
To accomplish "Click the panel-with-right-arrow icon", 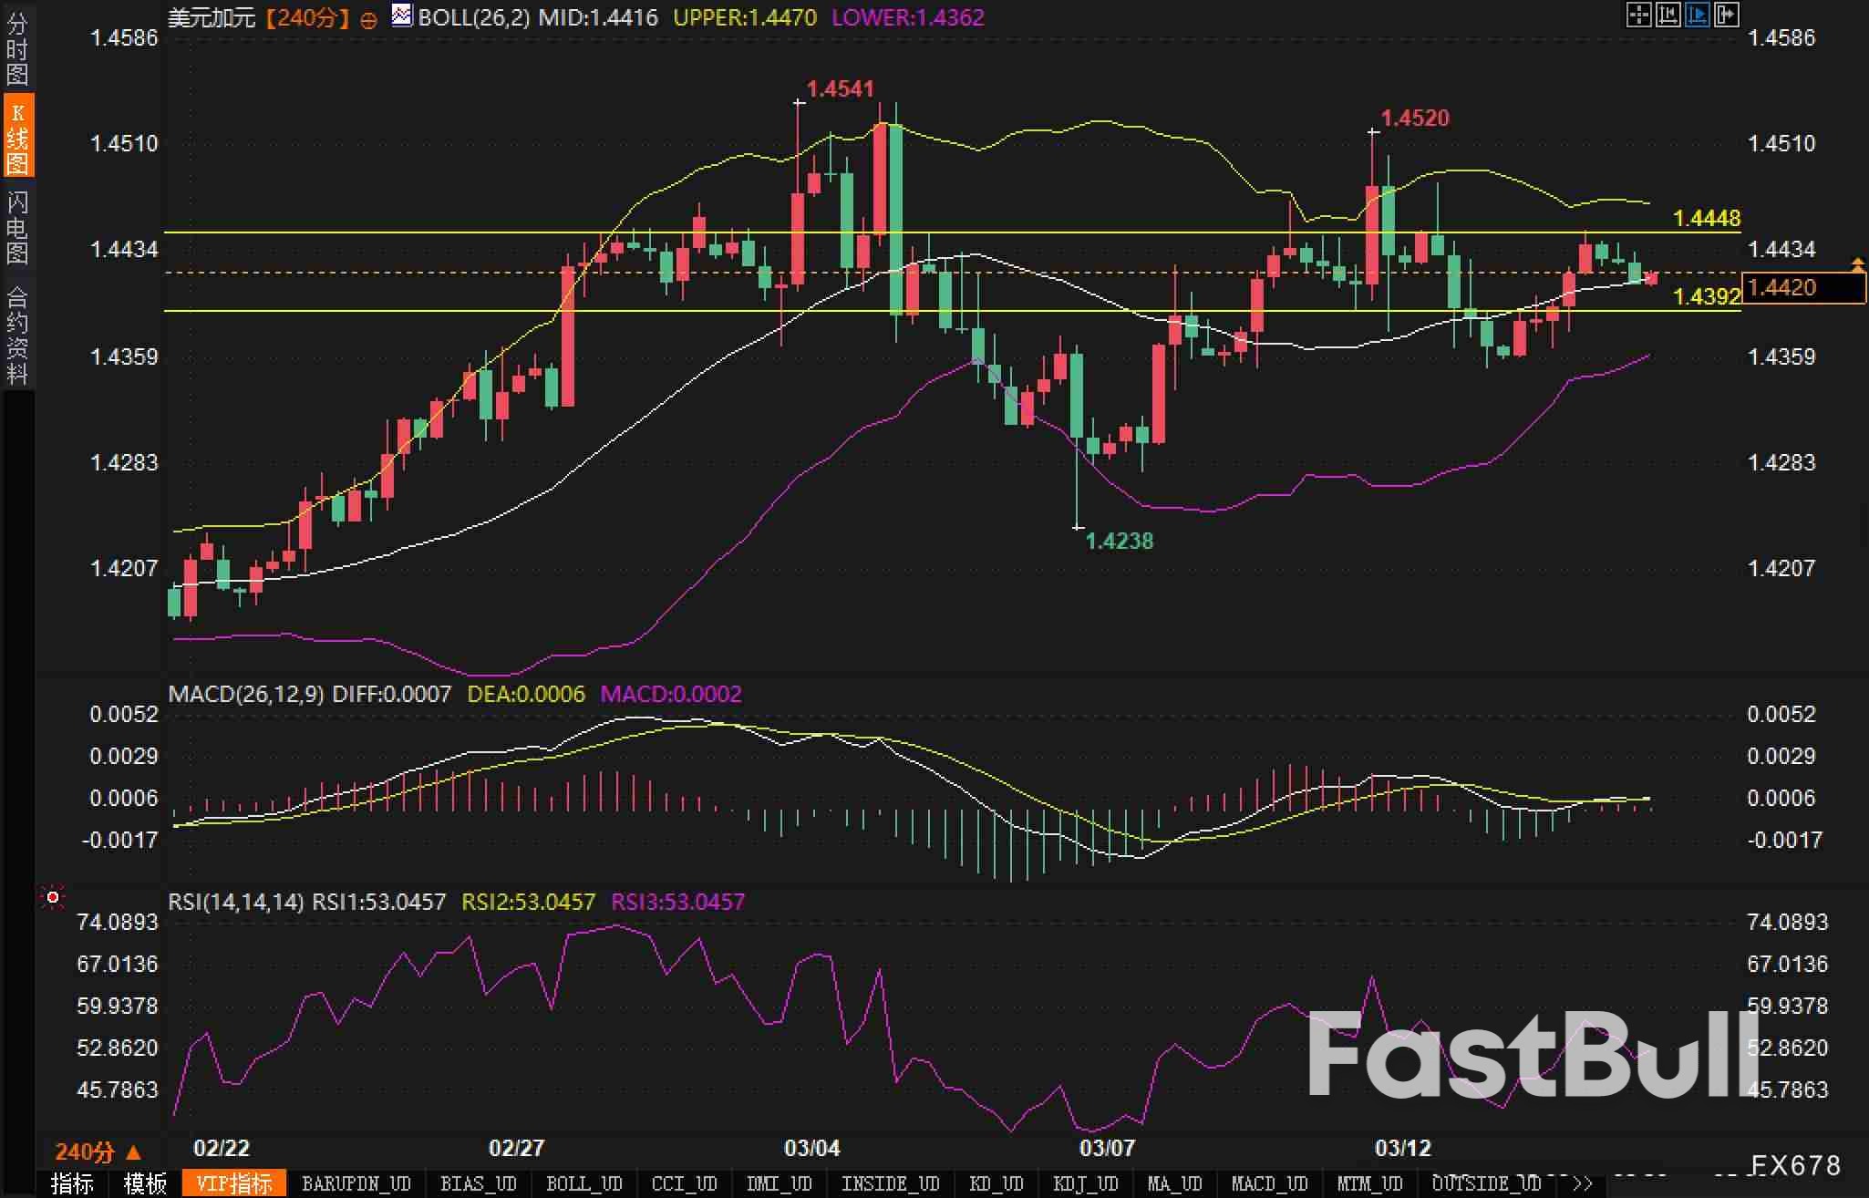I will [1726, 15].
